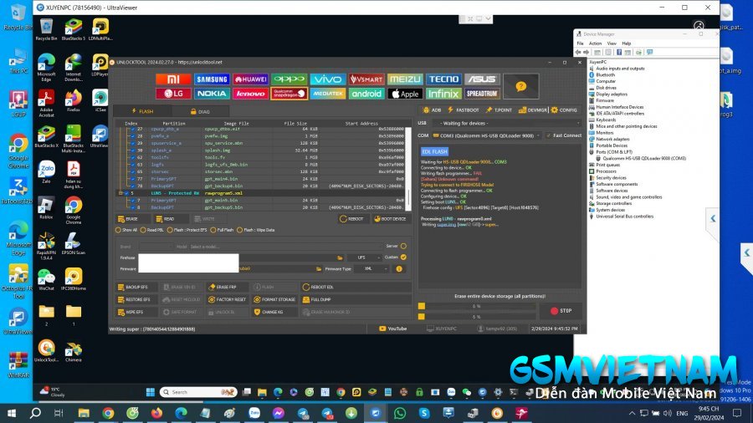Click the FACTORY RESET button
Image resolution: width=753 pixels, height=423 pixels.
pyautogui.click(x=227, y=300)
